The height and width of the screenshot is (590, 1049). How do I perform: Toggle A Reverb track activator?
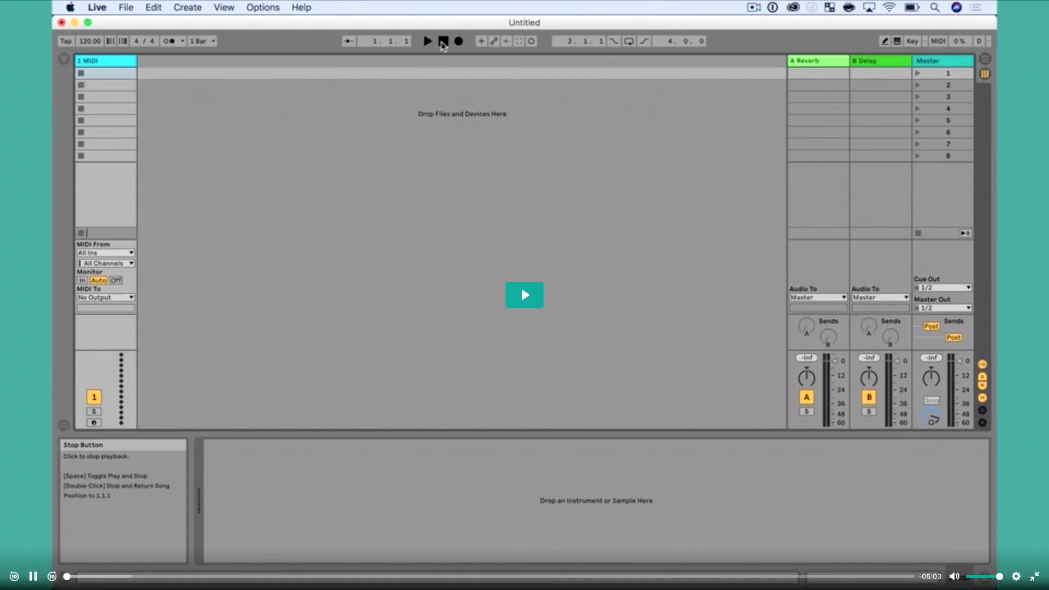(x=806, y=397)
